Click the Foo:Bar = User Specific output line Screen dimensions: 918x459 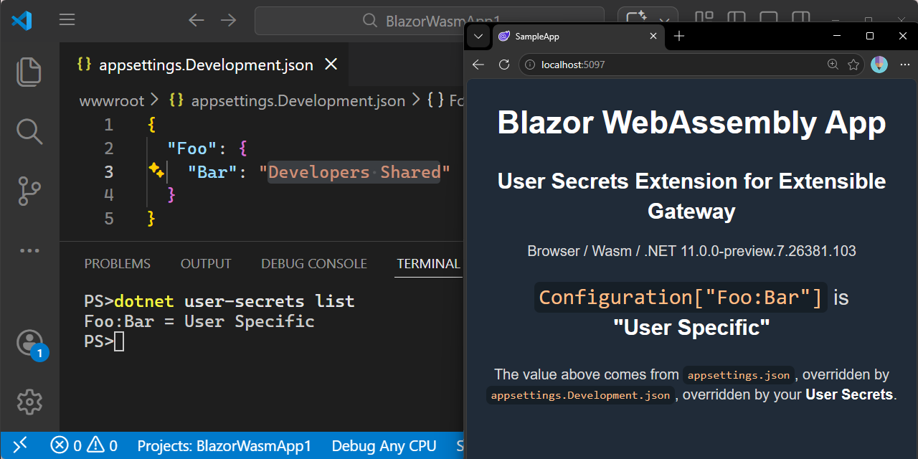pos(199,321)
